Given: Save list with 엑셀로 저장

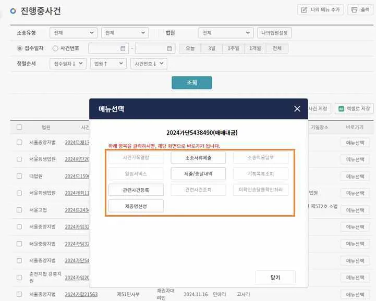Looking at the screenshot, I should (354, 109).
